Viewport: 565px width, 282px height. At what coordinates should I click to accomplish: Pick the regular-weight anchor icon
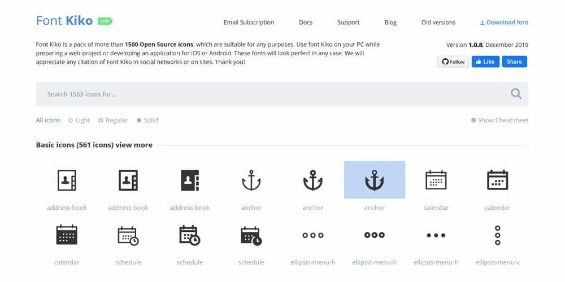[x=313, y=180]
